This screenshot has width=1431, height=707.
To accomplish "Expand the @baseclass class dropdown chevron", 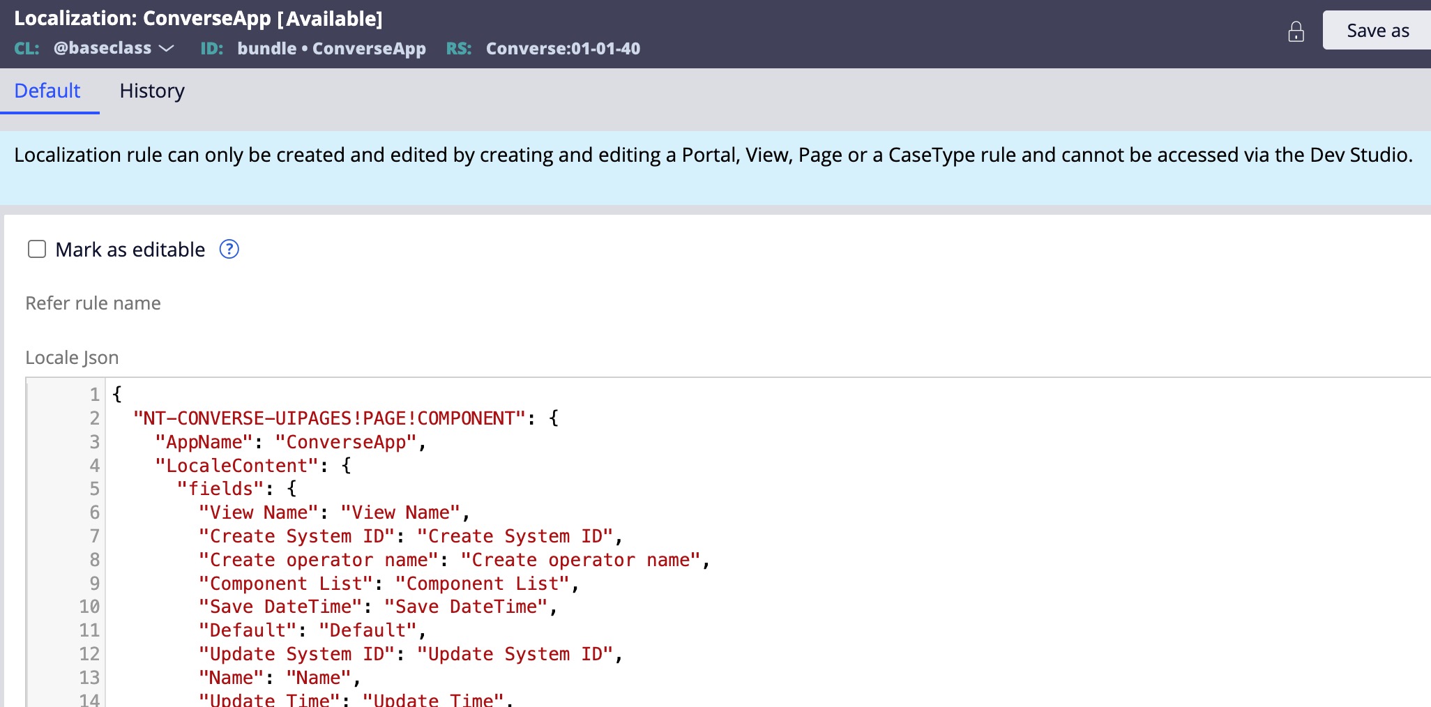I will 167,48.
